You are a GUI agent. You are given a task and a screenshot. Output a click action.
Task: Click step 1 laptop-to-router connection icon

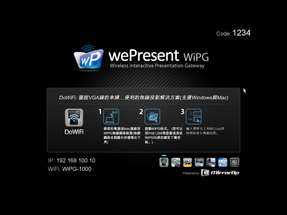click(x=111, y=116)
